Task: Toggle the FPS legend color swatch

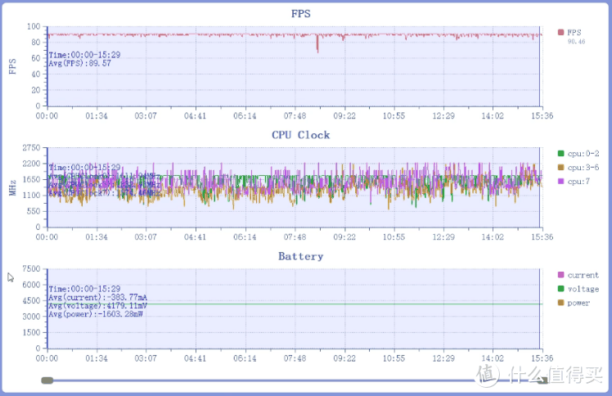Action: point(560,33)
